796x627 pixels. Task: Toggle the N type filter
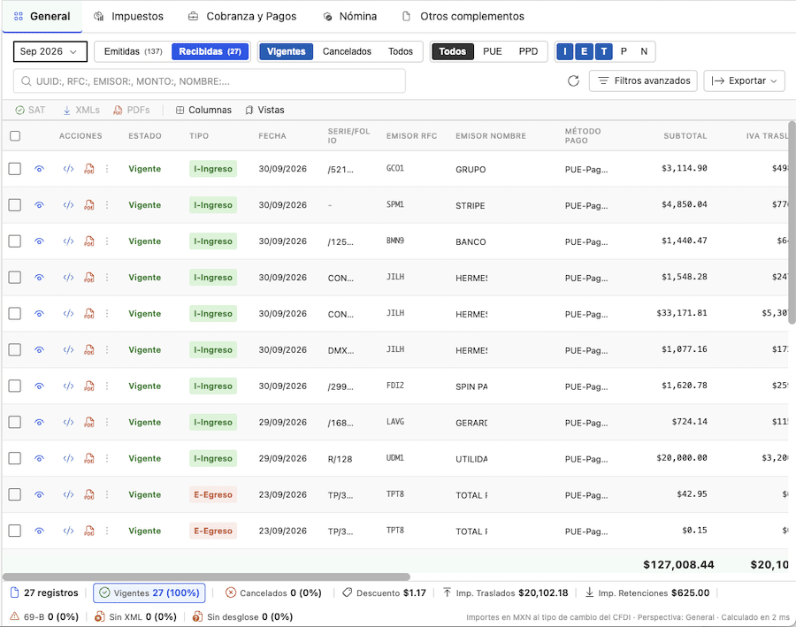point(644,51)
